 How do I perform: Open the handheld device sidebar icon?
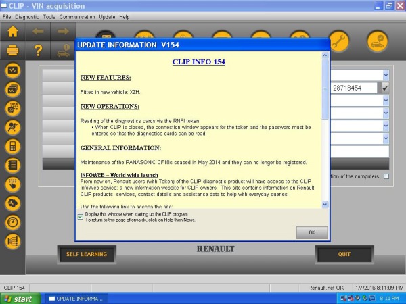click(x=13, y=147)
